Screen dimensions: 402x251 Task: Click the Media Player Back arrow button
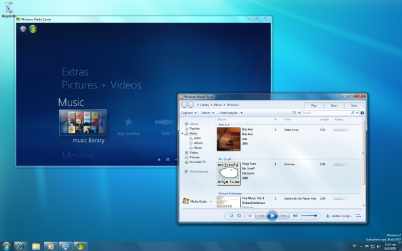coord(184,105)
